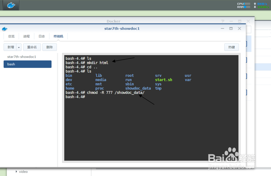
Task: Click the 新增 create button
Action: [10, 47]
